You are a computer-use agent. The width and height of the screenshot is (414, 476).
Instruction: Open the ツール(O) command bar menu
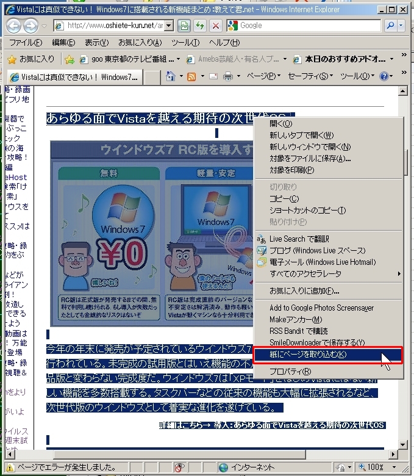pyautogui.click(x=357, y=76)
